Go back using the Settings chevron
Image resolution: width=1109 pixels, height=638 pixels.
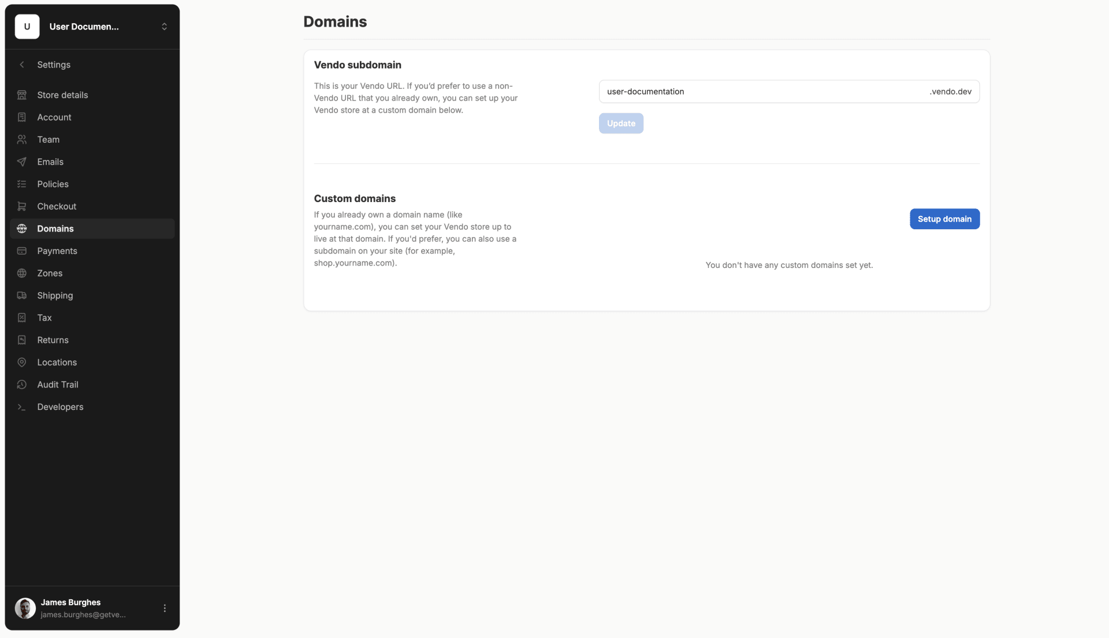click(22, 65)
